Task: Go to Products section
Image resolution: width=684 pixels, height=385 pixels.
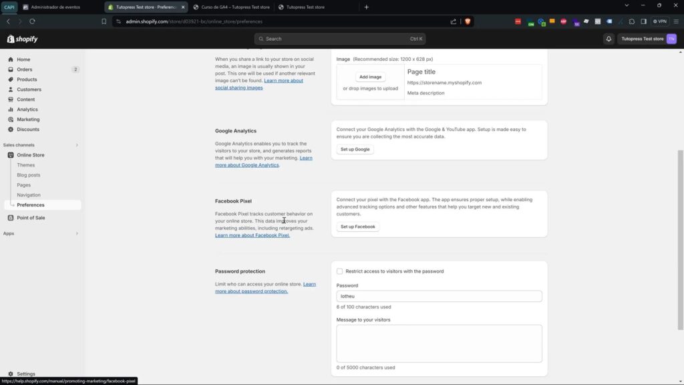Action: (27, 80)
